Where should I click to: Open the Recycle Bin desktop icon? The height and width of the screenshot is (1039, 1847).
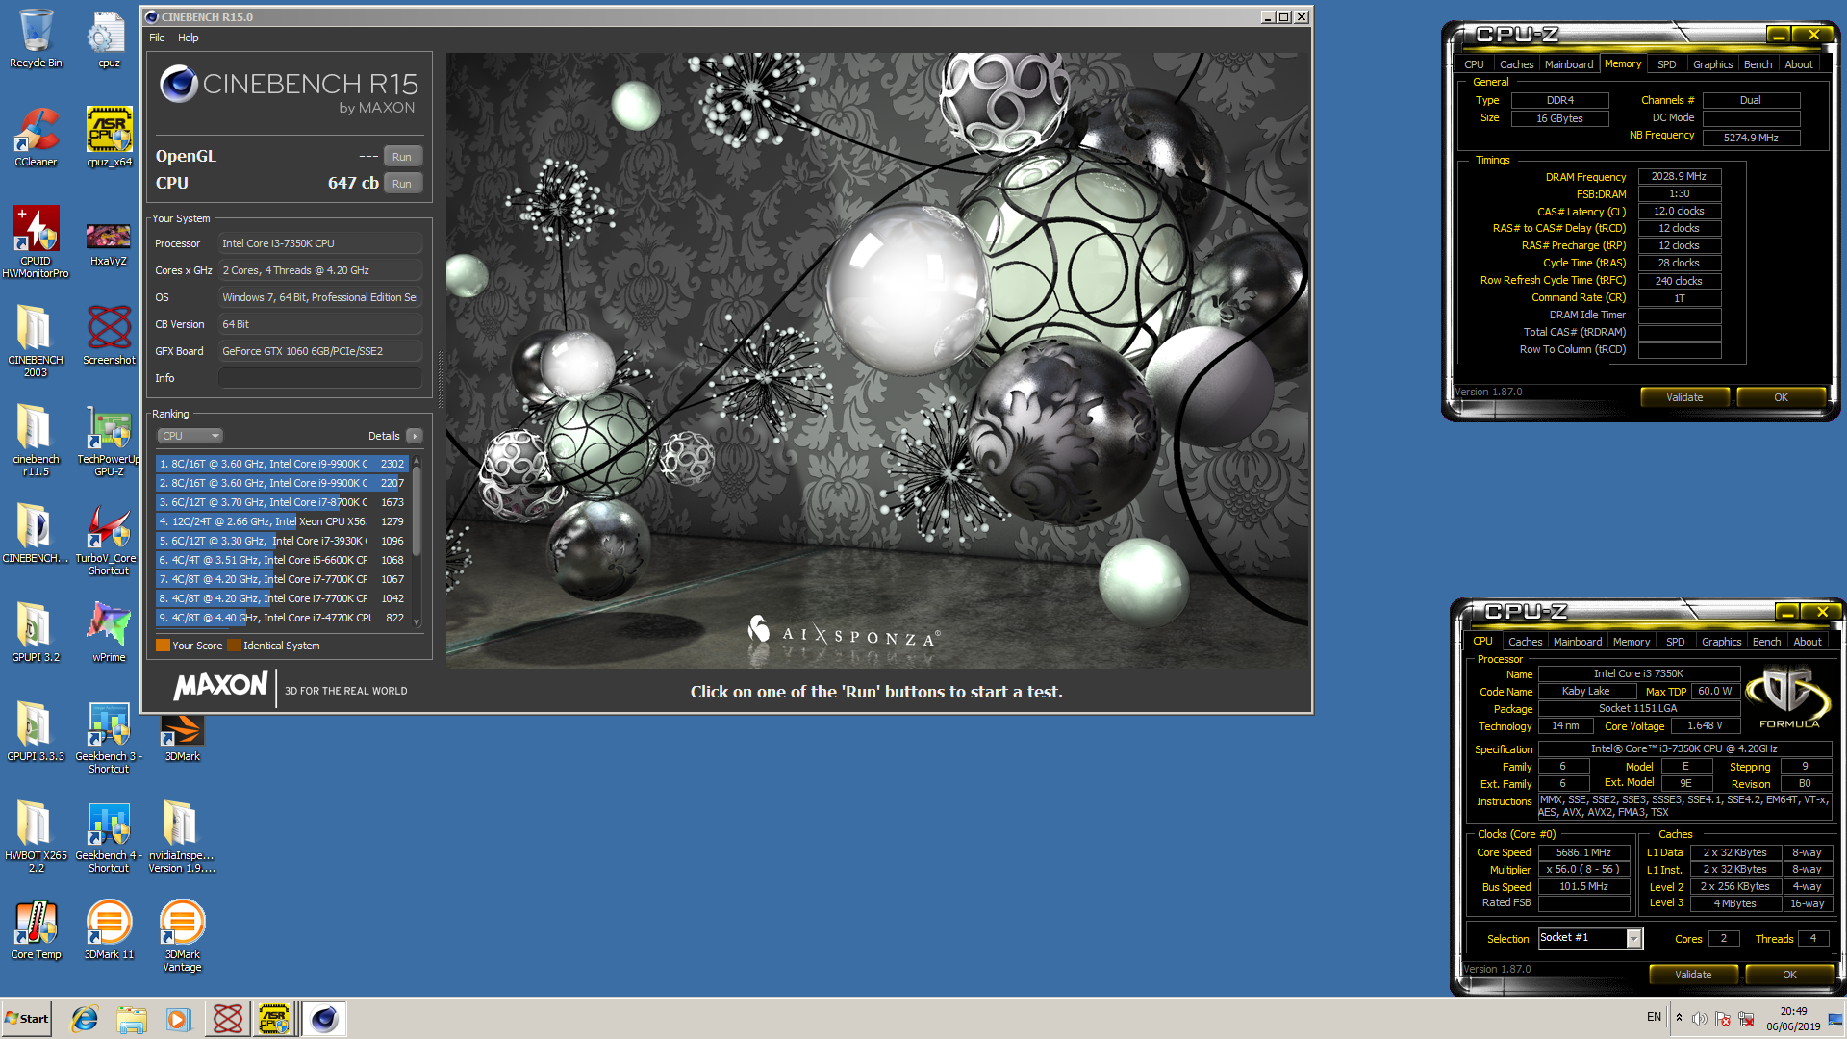click(x=36, y=38)
